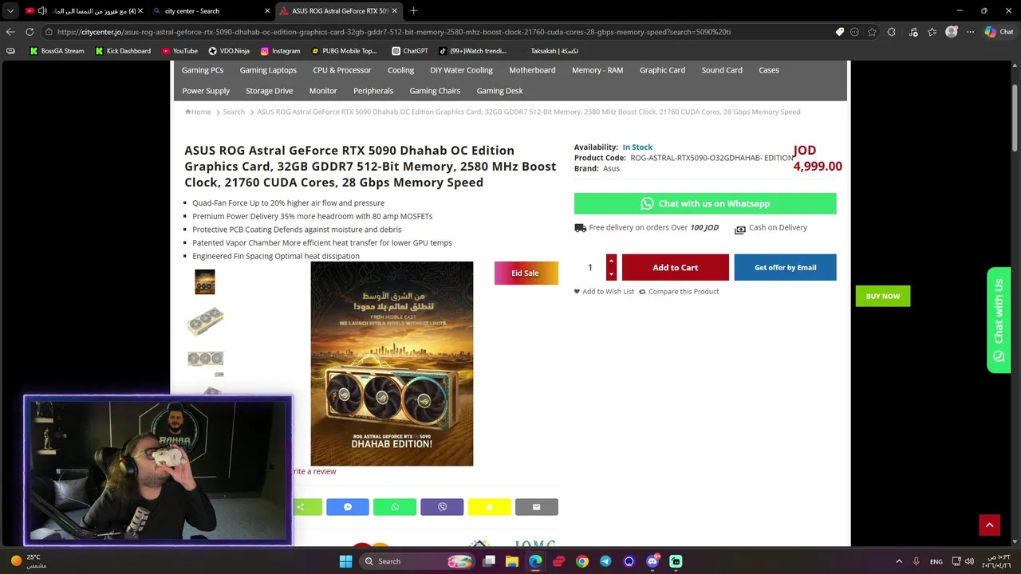
Task: Close the ASUS ROG Astral tab
Action: (x=394, y=11)
